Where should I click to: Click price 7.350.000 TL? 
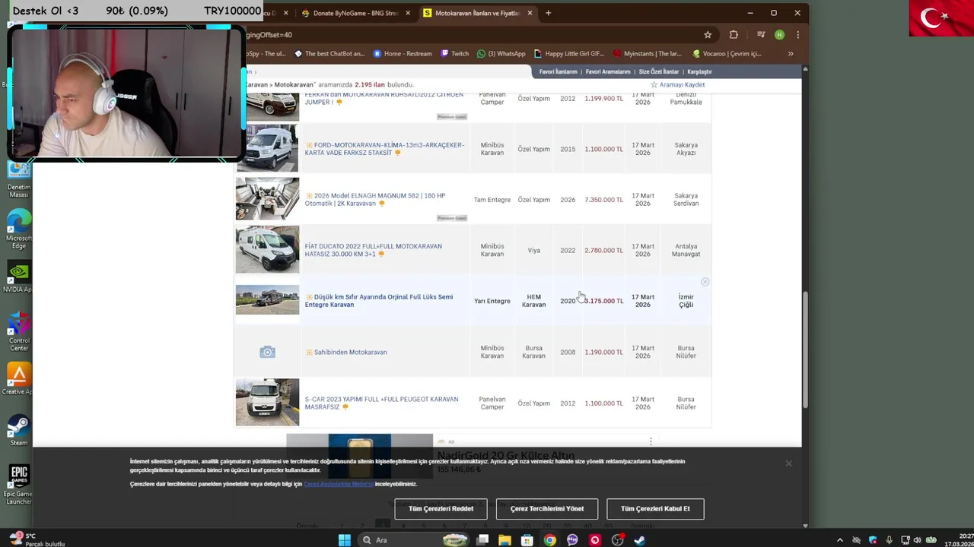603,200
